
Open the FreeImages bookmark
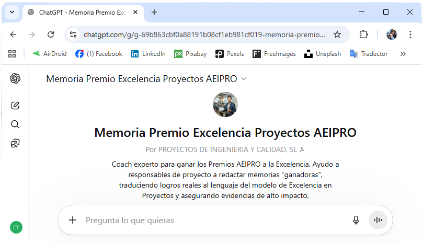[x=274, y=54]
